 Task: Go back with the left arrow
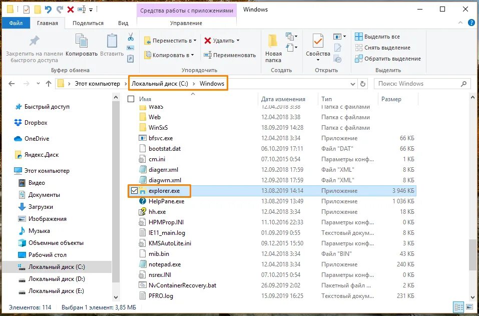[x=12, y=84]
